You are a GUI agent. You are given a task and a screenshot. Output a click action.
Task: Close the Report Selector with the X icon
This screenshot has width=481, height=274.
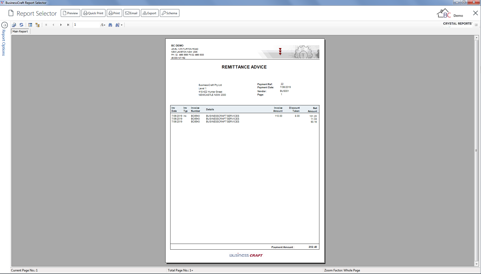476,13
